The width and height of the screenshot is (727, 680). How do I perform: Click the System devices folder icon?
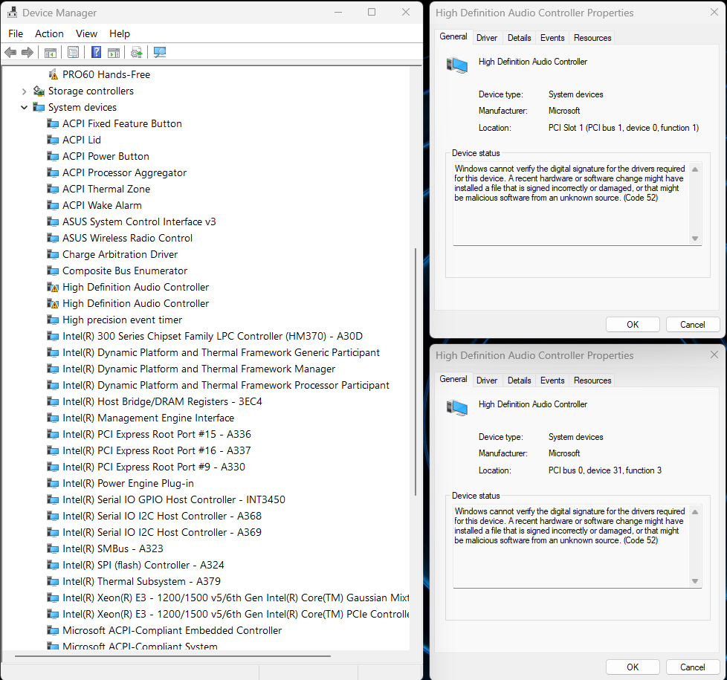39,108
